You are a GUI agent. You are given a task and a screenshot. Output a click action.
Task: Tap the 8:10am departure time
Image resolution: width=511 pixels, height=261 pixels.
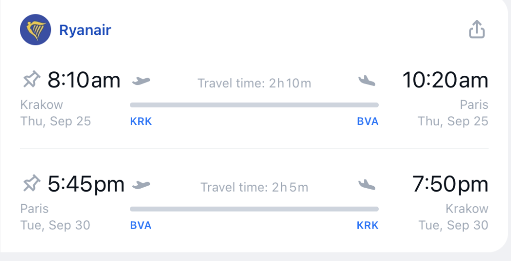coord(84,80)
